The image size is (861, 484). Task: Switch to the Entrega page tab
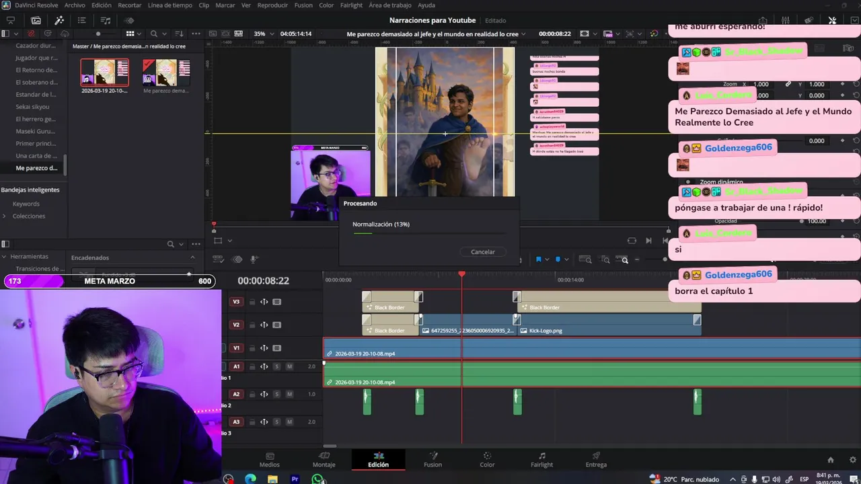click(596, 460)
